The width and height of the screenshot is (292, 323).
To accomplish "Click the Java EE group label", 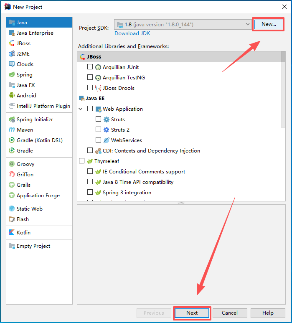I will tap(95, 99).
